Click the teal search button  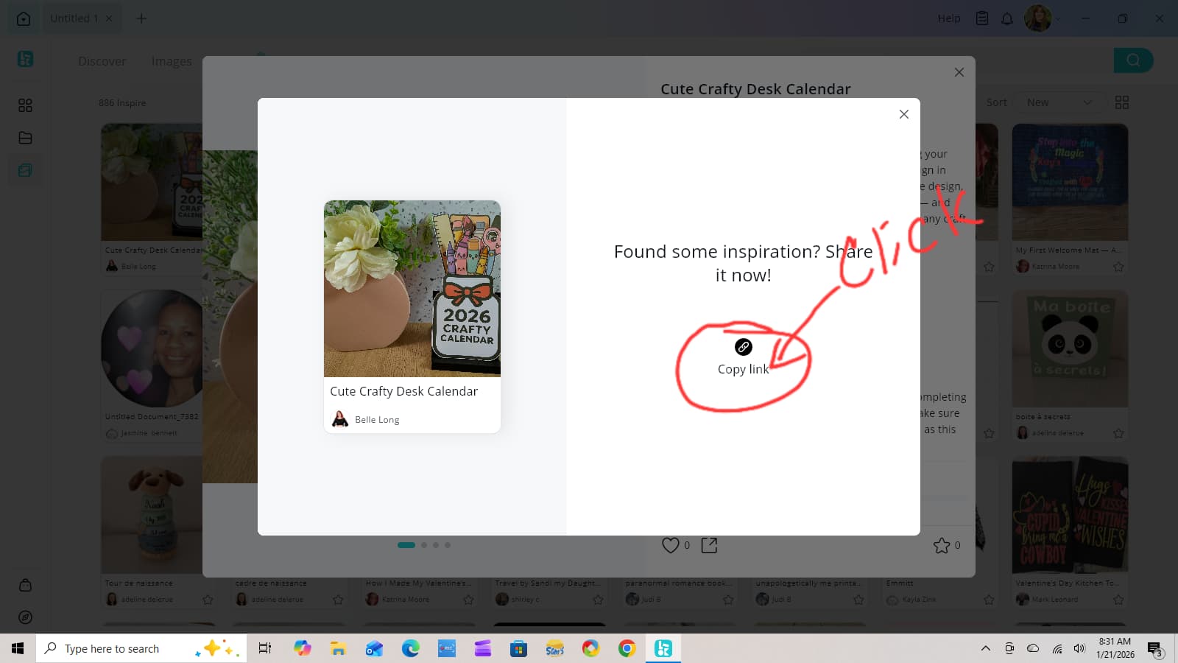[x=1132, y=60]
